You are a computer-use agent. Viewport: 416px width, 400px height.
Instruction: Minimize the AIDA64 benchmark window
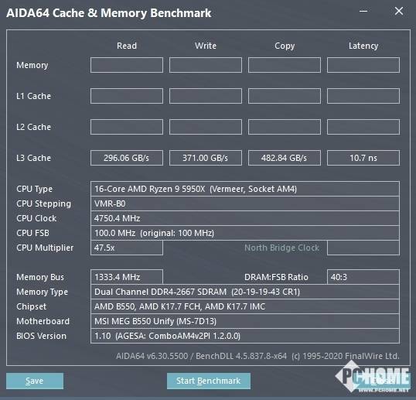(x=363, y=11)
